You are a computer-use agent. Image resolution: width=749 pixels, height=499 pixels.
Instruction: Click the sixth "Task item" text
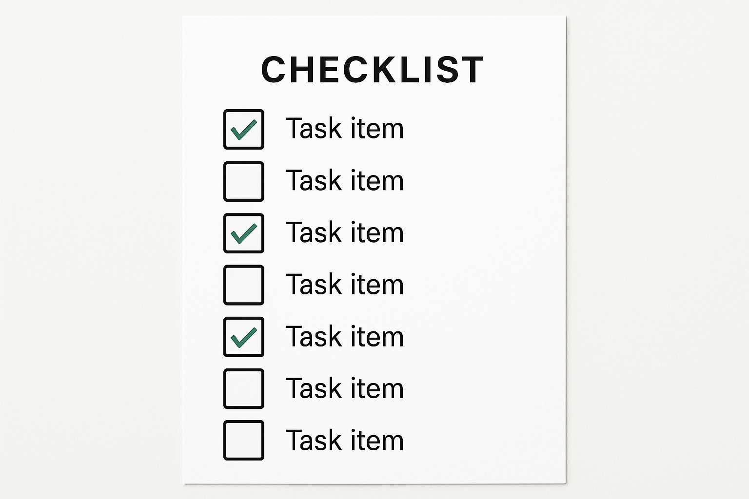(344, 388)
